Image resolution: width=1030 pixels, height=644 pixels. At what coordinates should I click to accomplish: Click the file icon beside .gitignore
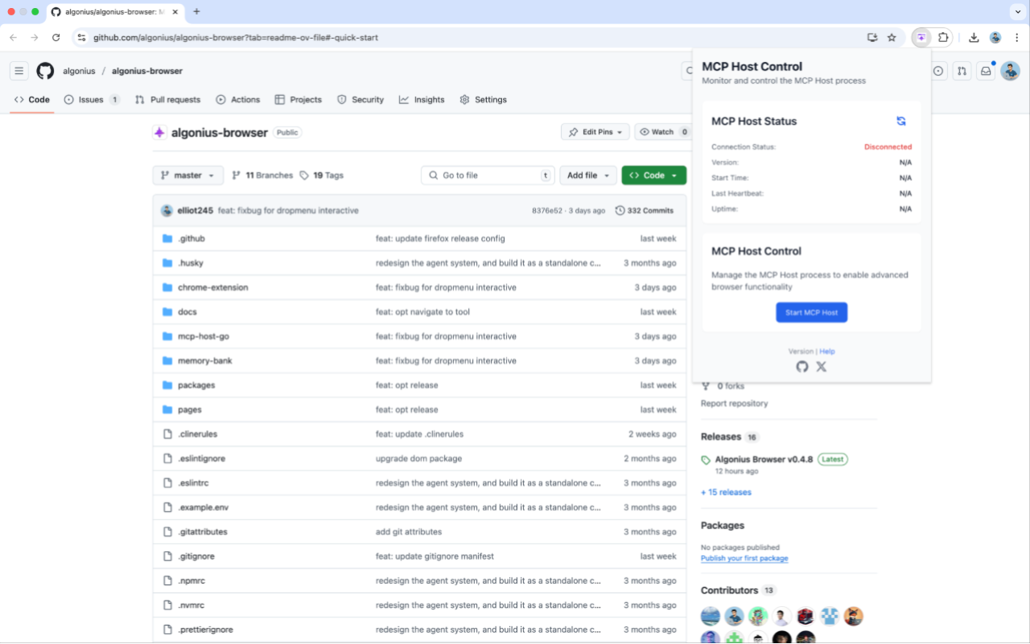[167, 556]
